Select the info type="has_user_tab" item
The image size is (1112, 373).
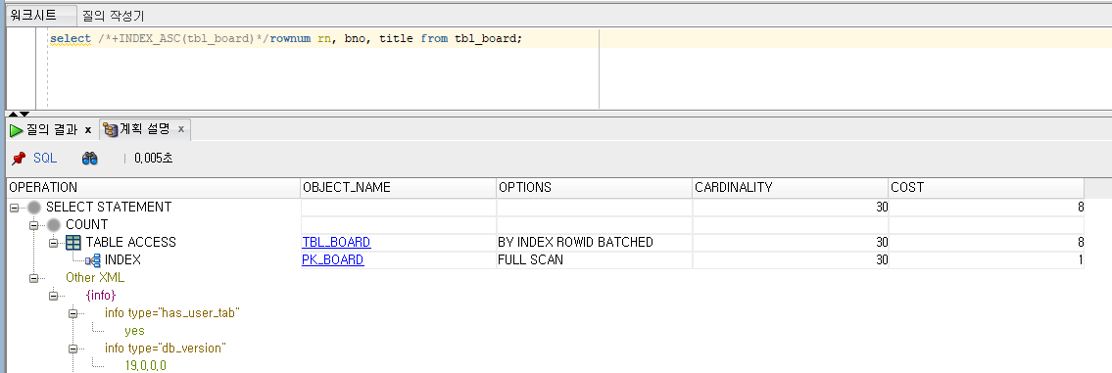171,312
